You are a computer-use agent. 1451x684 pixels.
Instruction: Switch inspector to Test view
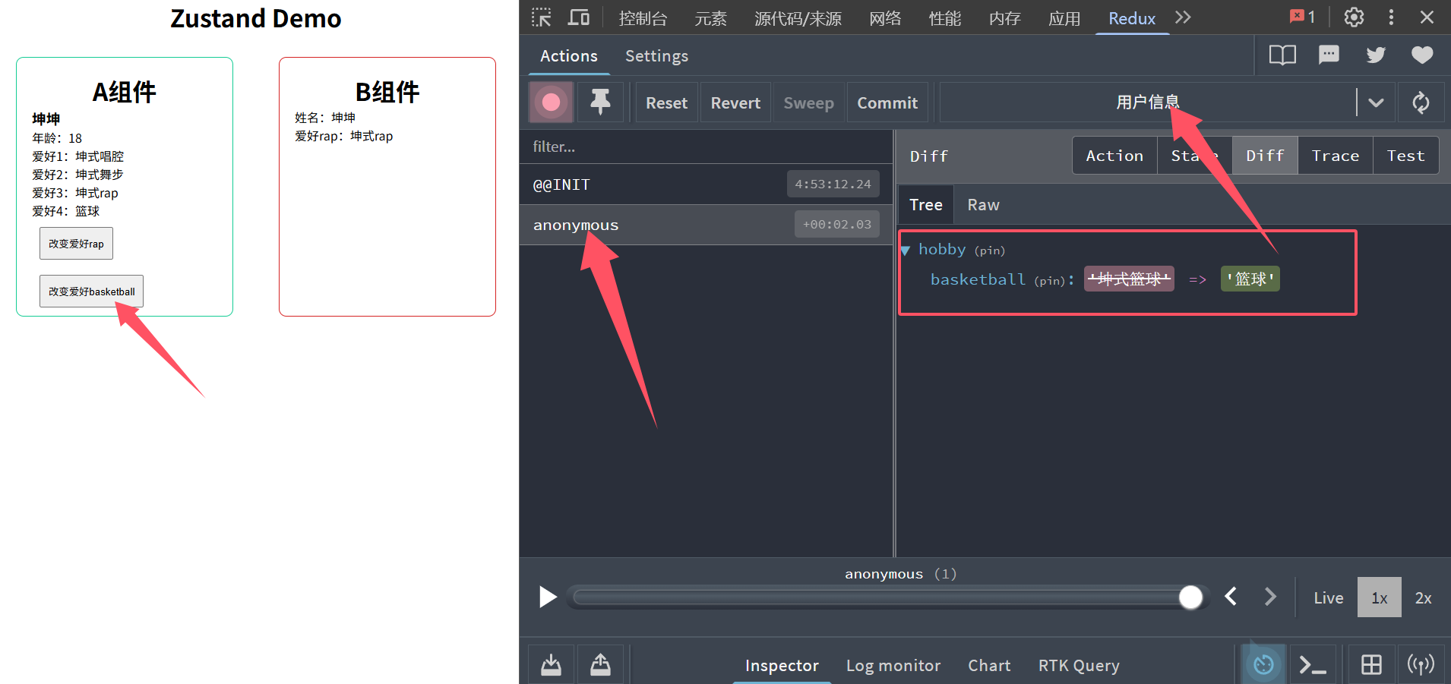[1405, 156]
